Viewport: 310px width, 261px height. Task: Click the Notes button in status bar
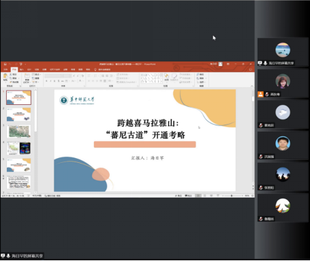(x=178, y=196)
